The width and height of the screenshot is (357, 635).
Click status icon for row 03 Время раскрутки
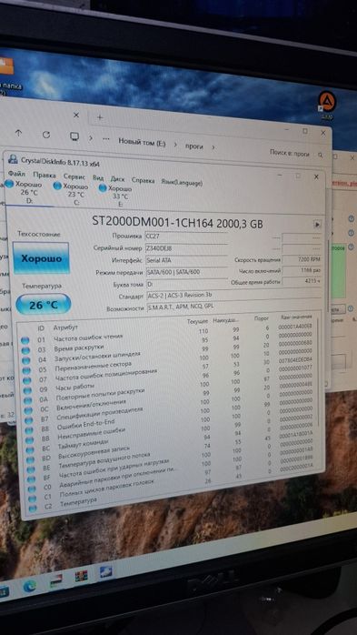coord(25,351)
